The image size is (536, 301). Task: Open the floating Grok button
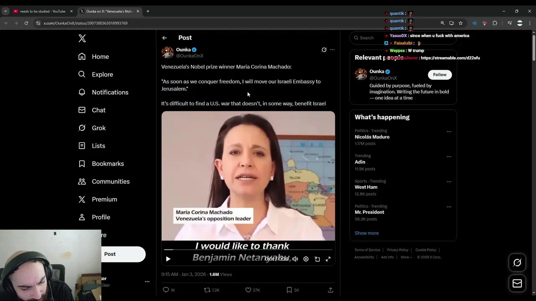coord(517,263)
